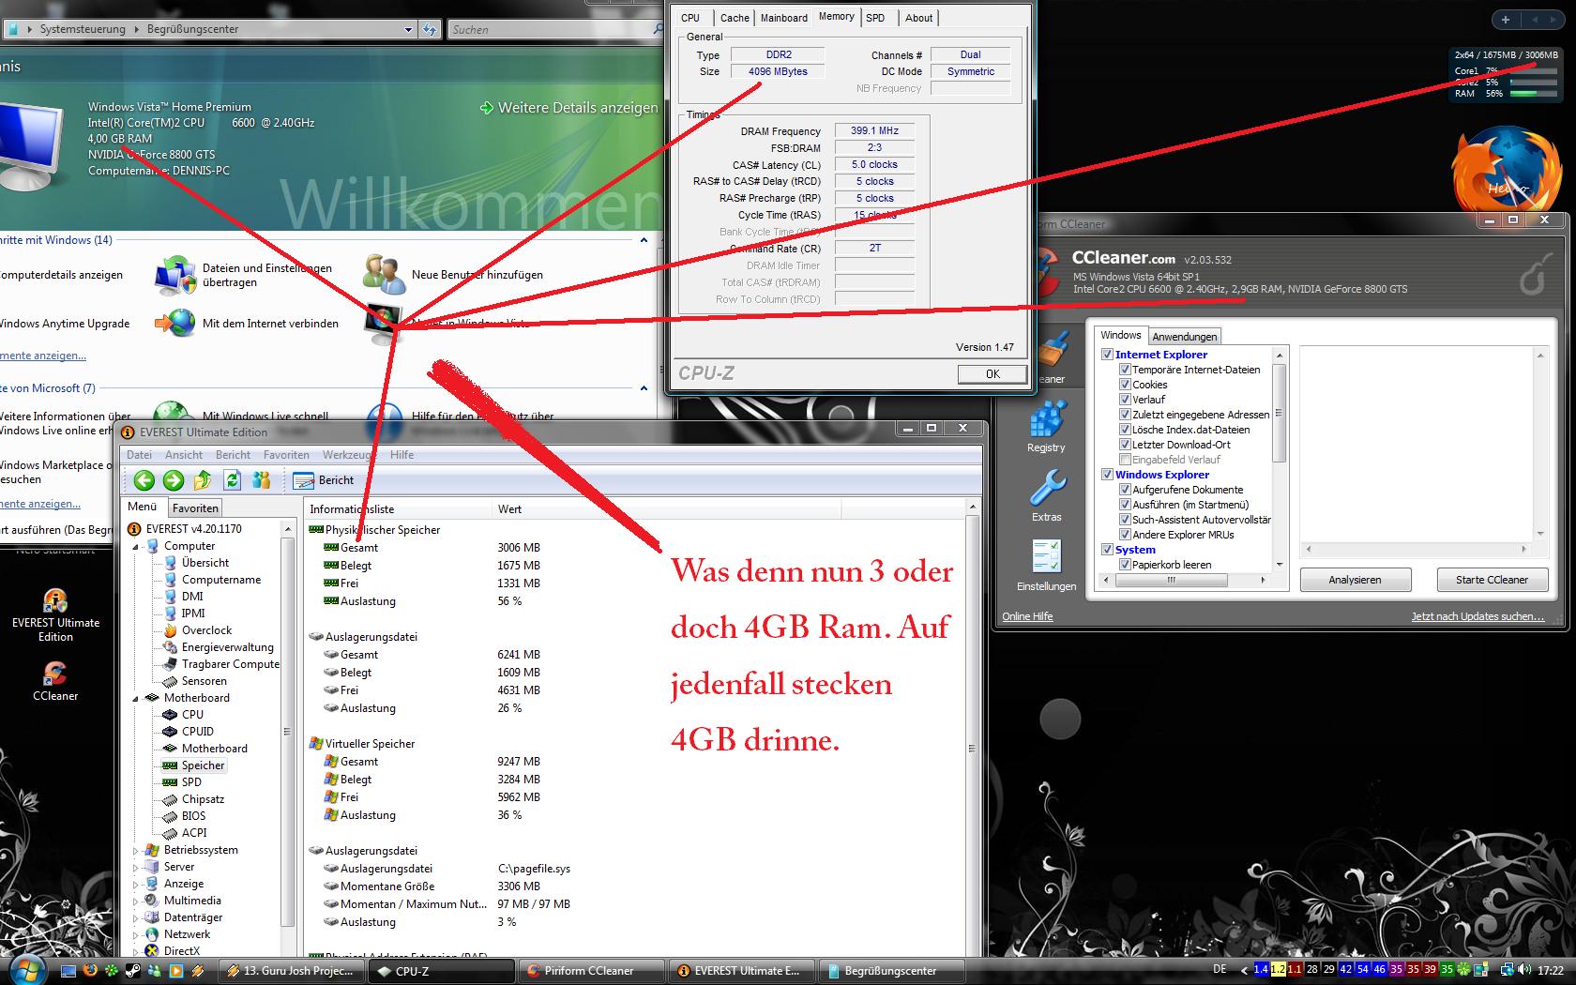Uncheck Cookies checkbox in CCleaner
The height and width of the screenshot is (985, 1576).
(1125, 385)
